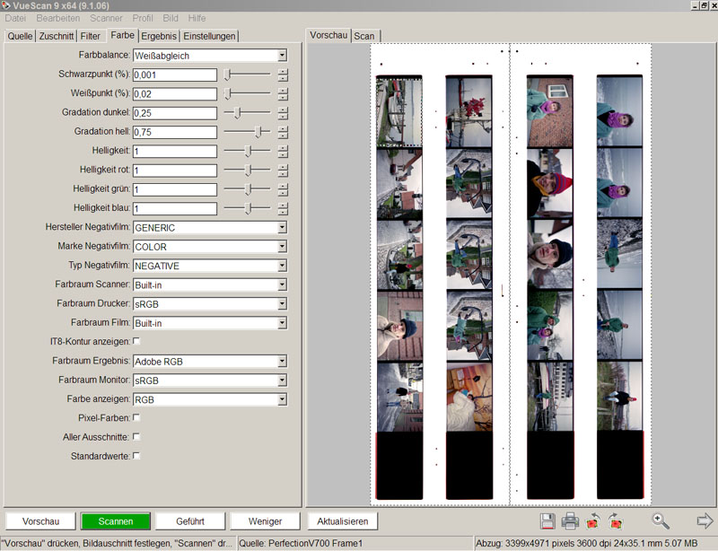Increase Schwarzpunkt value with stepper up arrow
This screenshot has width=718, height=551.
[283, 72]
